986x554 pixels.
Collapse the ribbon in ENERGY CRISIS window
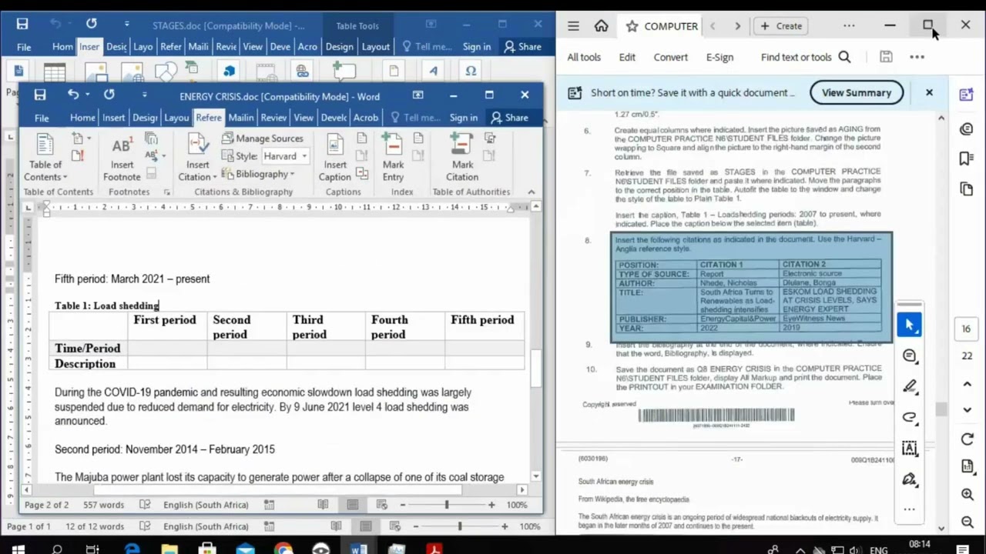[531, 192]
